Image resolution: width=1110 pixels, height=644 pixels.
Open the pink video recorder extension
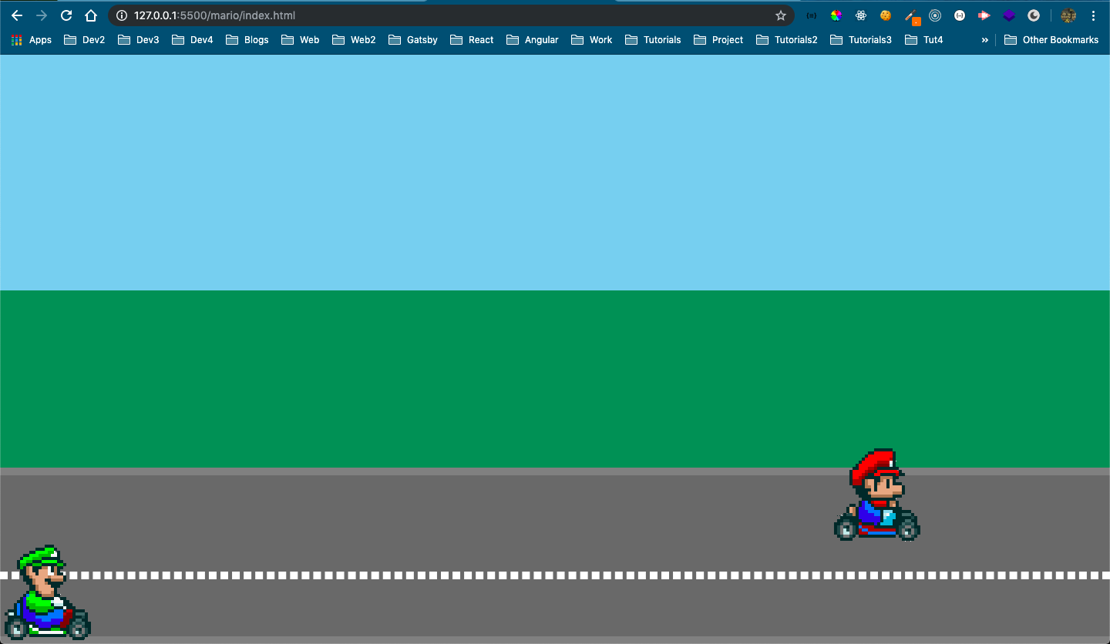pos(984,15)
